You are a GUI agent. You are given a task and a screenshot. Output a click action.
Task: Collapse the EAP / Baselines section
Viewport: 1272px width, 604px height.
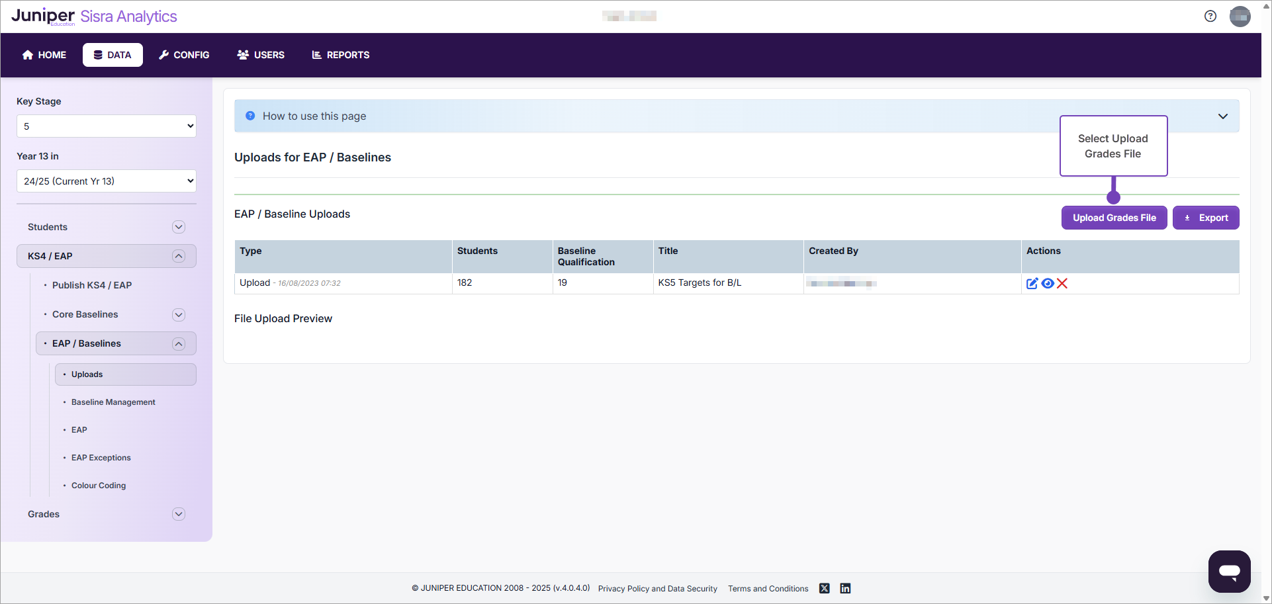coord(178,343)
